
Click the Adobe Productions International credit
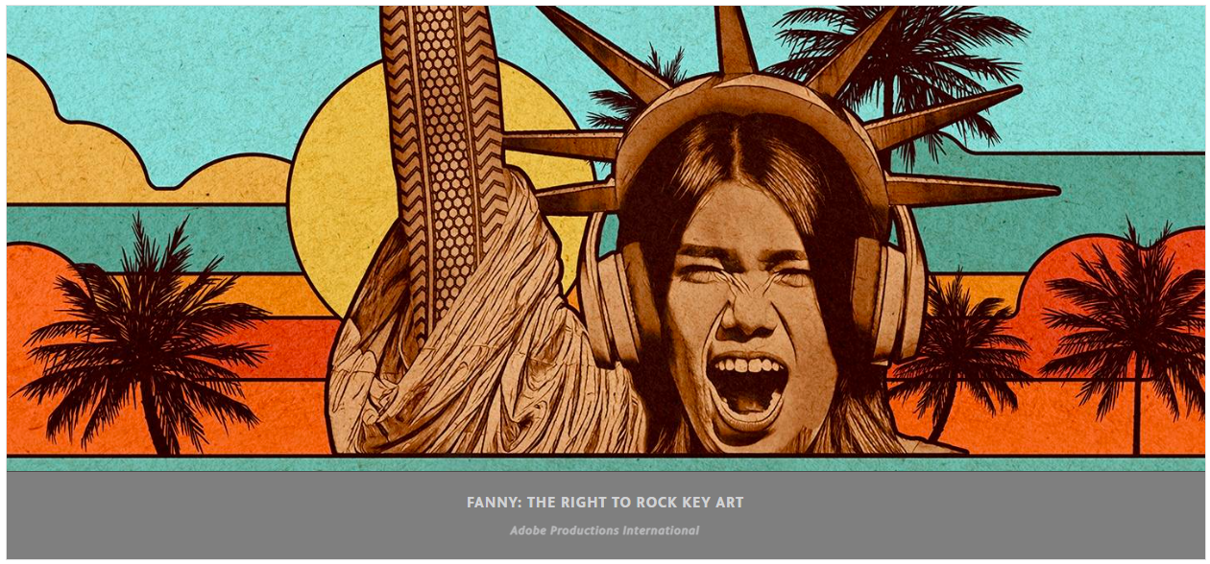pos(605,529)
